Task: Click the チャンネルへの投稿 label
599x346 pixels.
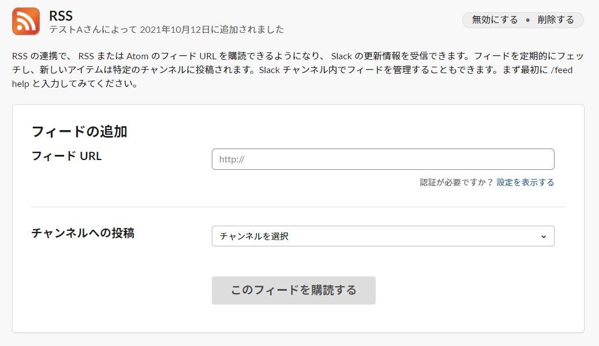Action: pyautogui.click(x=83, y=233)
